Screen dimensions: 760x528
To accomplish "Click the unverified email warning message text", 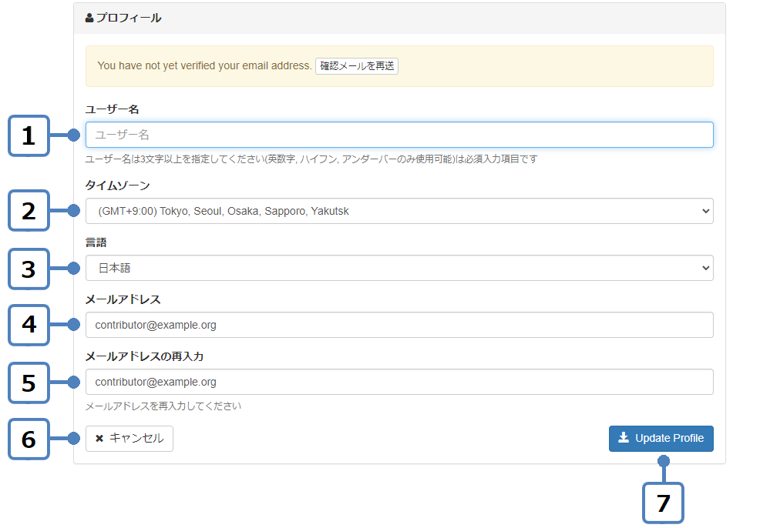I will [204, 66].
